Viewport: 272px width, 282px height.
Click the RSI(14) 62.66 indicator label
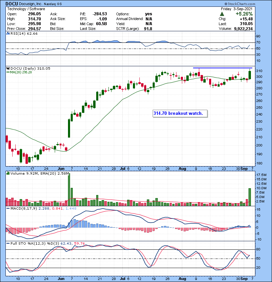24,33
